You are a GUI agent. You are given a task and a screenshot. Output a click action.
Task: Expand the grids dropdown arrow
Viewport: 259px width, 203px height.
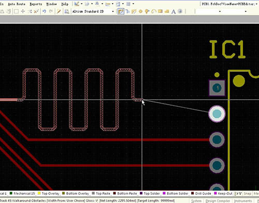tap(133, 4)
